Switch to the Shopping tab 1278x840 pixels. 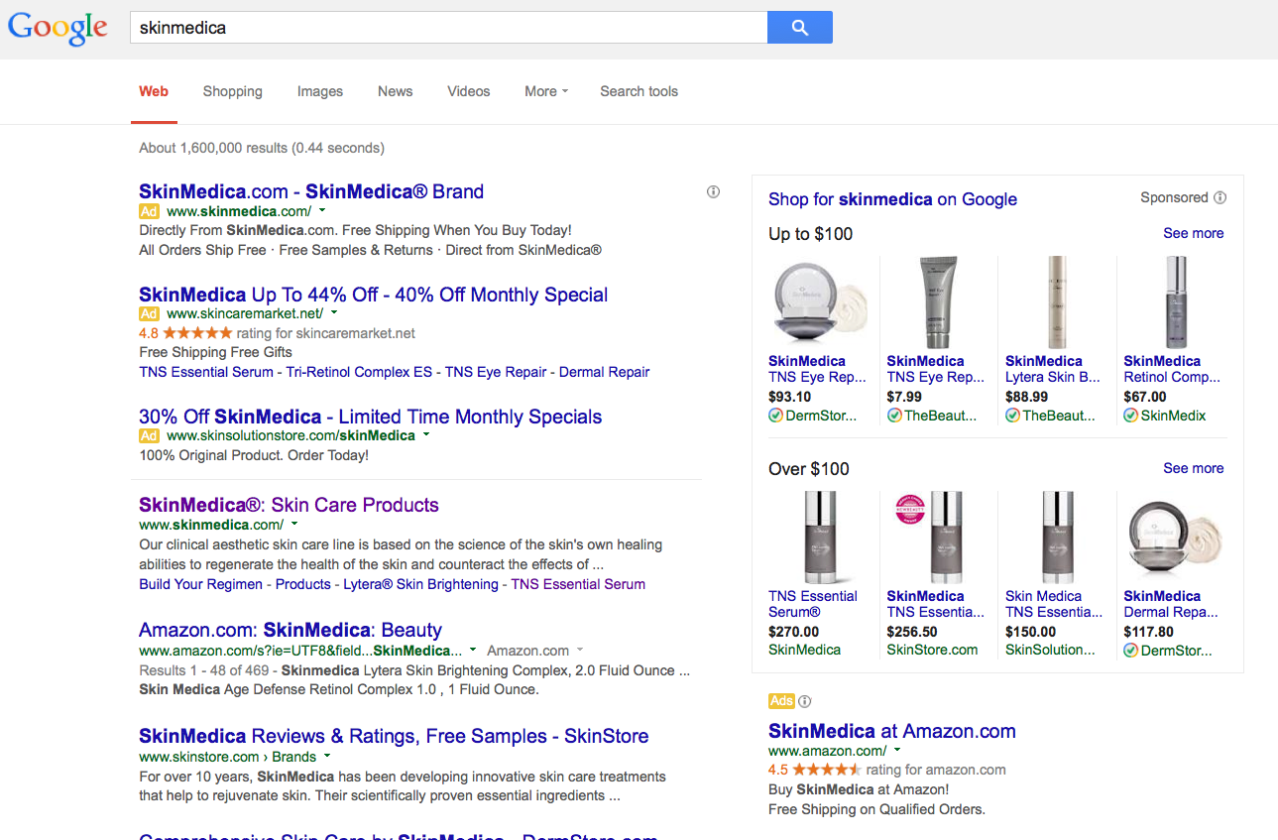(x=232, y=91)
